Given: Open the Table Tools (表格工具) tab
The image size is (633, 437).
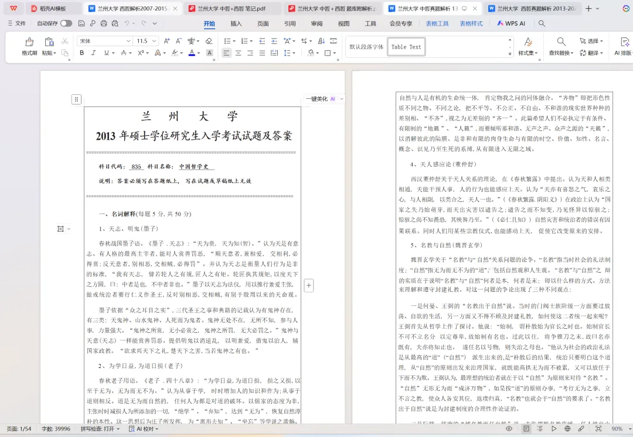Looking at the screenshot, I should pos(437,24).
